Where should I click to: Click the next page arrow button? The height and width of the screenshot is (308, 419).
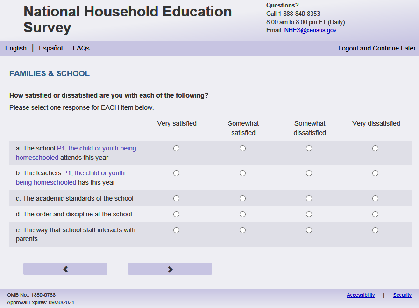(x=170, y=269)
